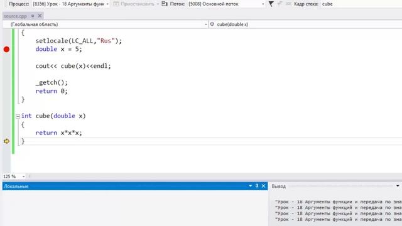Close the source.cpp tab

point(40,16)
